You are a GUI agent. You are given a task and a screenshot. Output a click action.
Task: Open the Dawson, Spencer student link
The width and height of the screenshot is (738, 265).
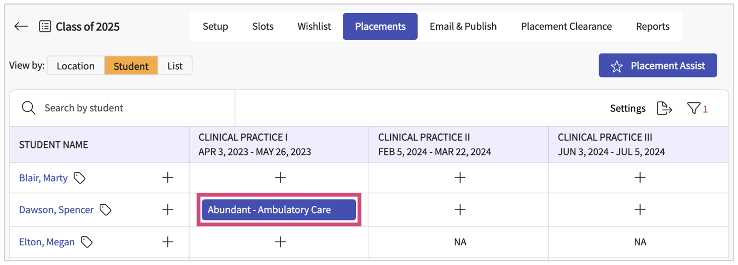(x=56, y=210)
